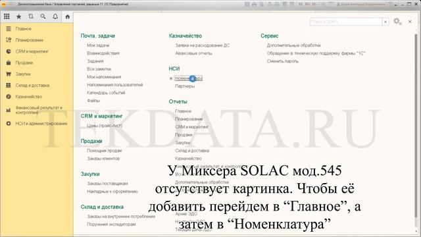
Task: Open Казначейство section in sidebar
Action: [29, 97]
